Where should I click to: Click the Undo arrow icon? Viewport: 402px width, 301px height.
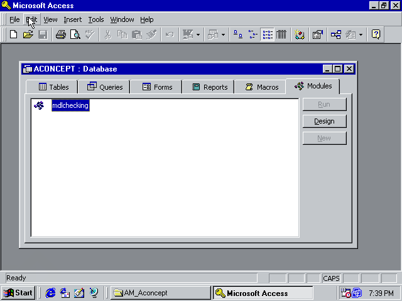point(170,34)
